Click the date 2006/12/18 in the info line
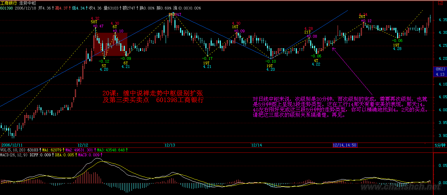Screen dimensions: 447x195 click(x=26, y=8)
